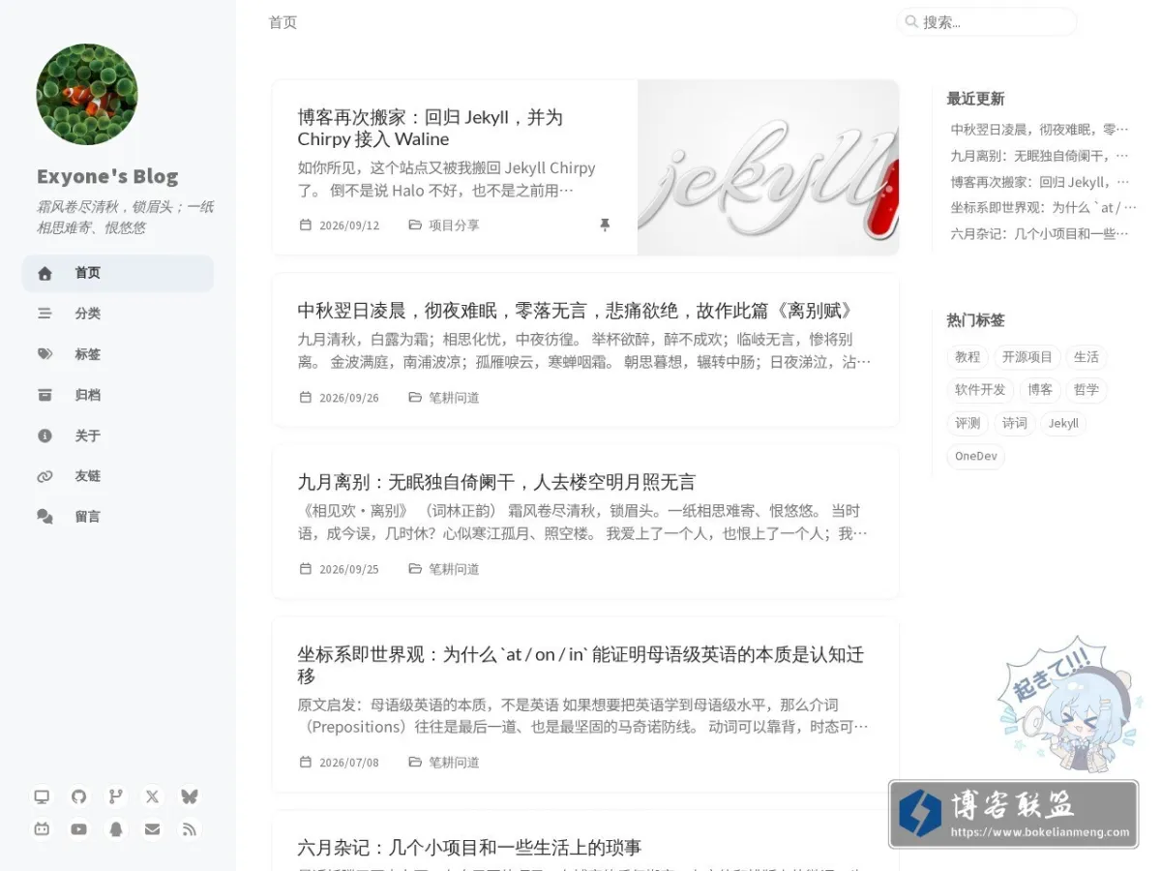The height and width of the screenshot is (871, 1161).
Task: Select the 生活 tag
Action: click(x=1087, y=357)
